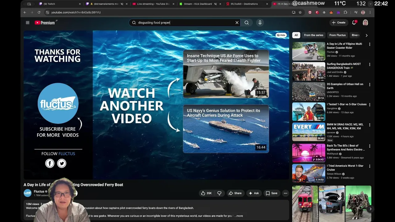
Task: Open Chrome profile avatar
Action: pos(363,12)
